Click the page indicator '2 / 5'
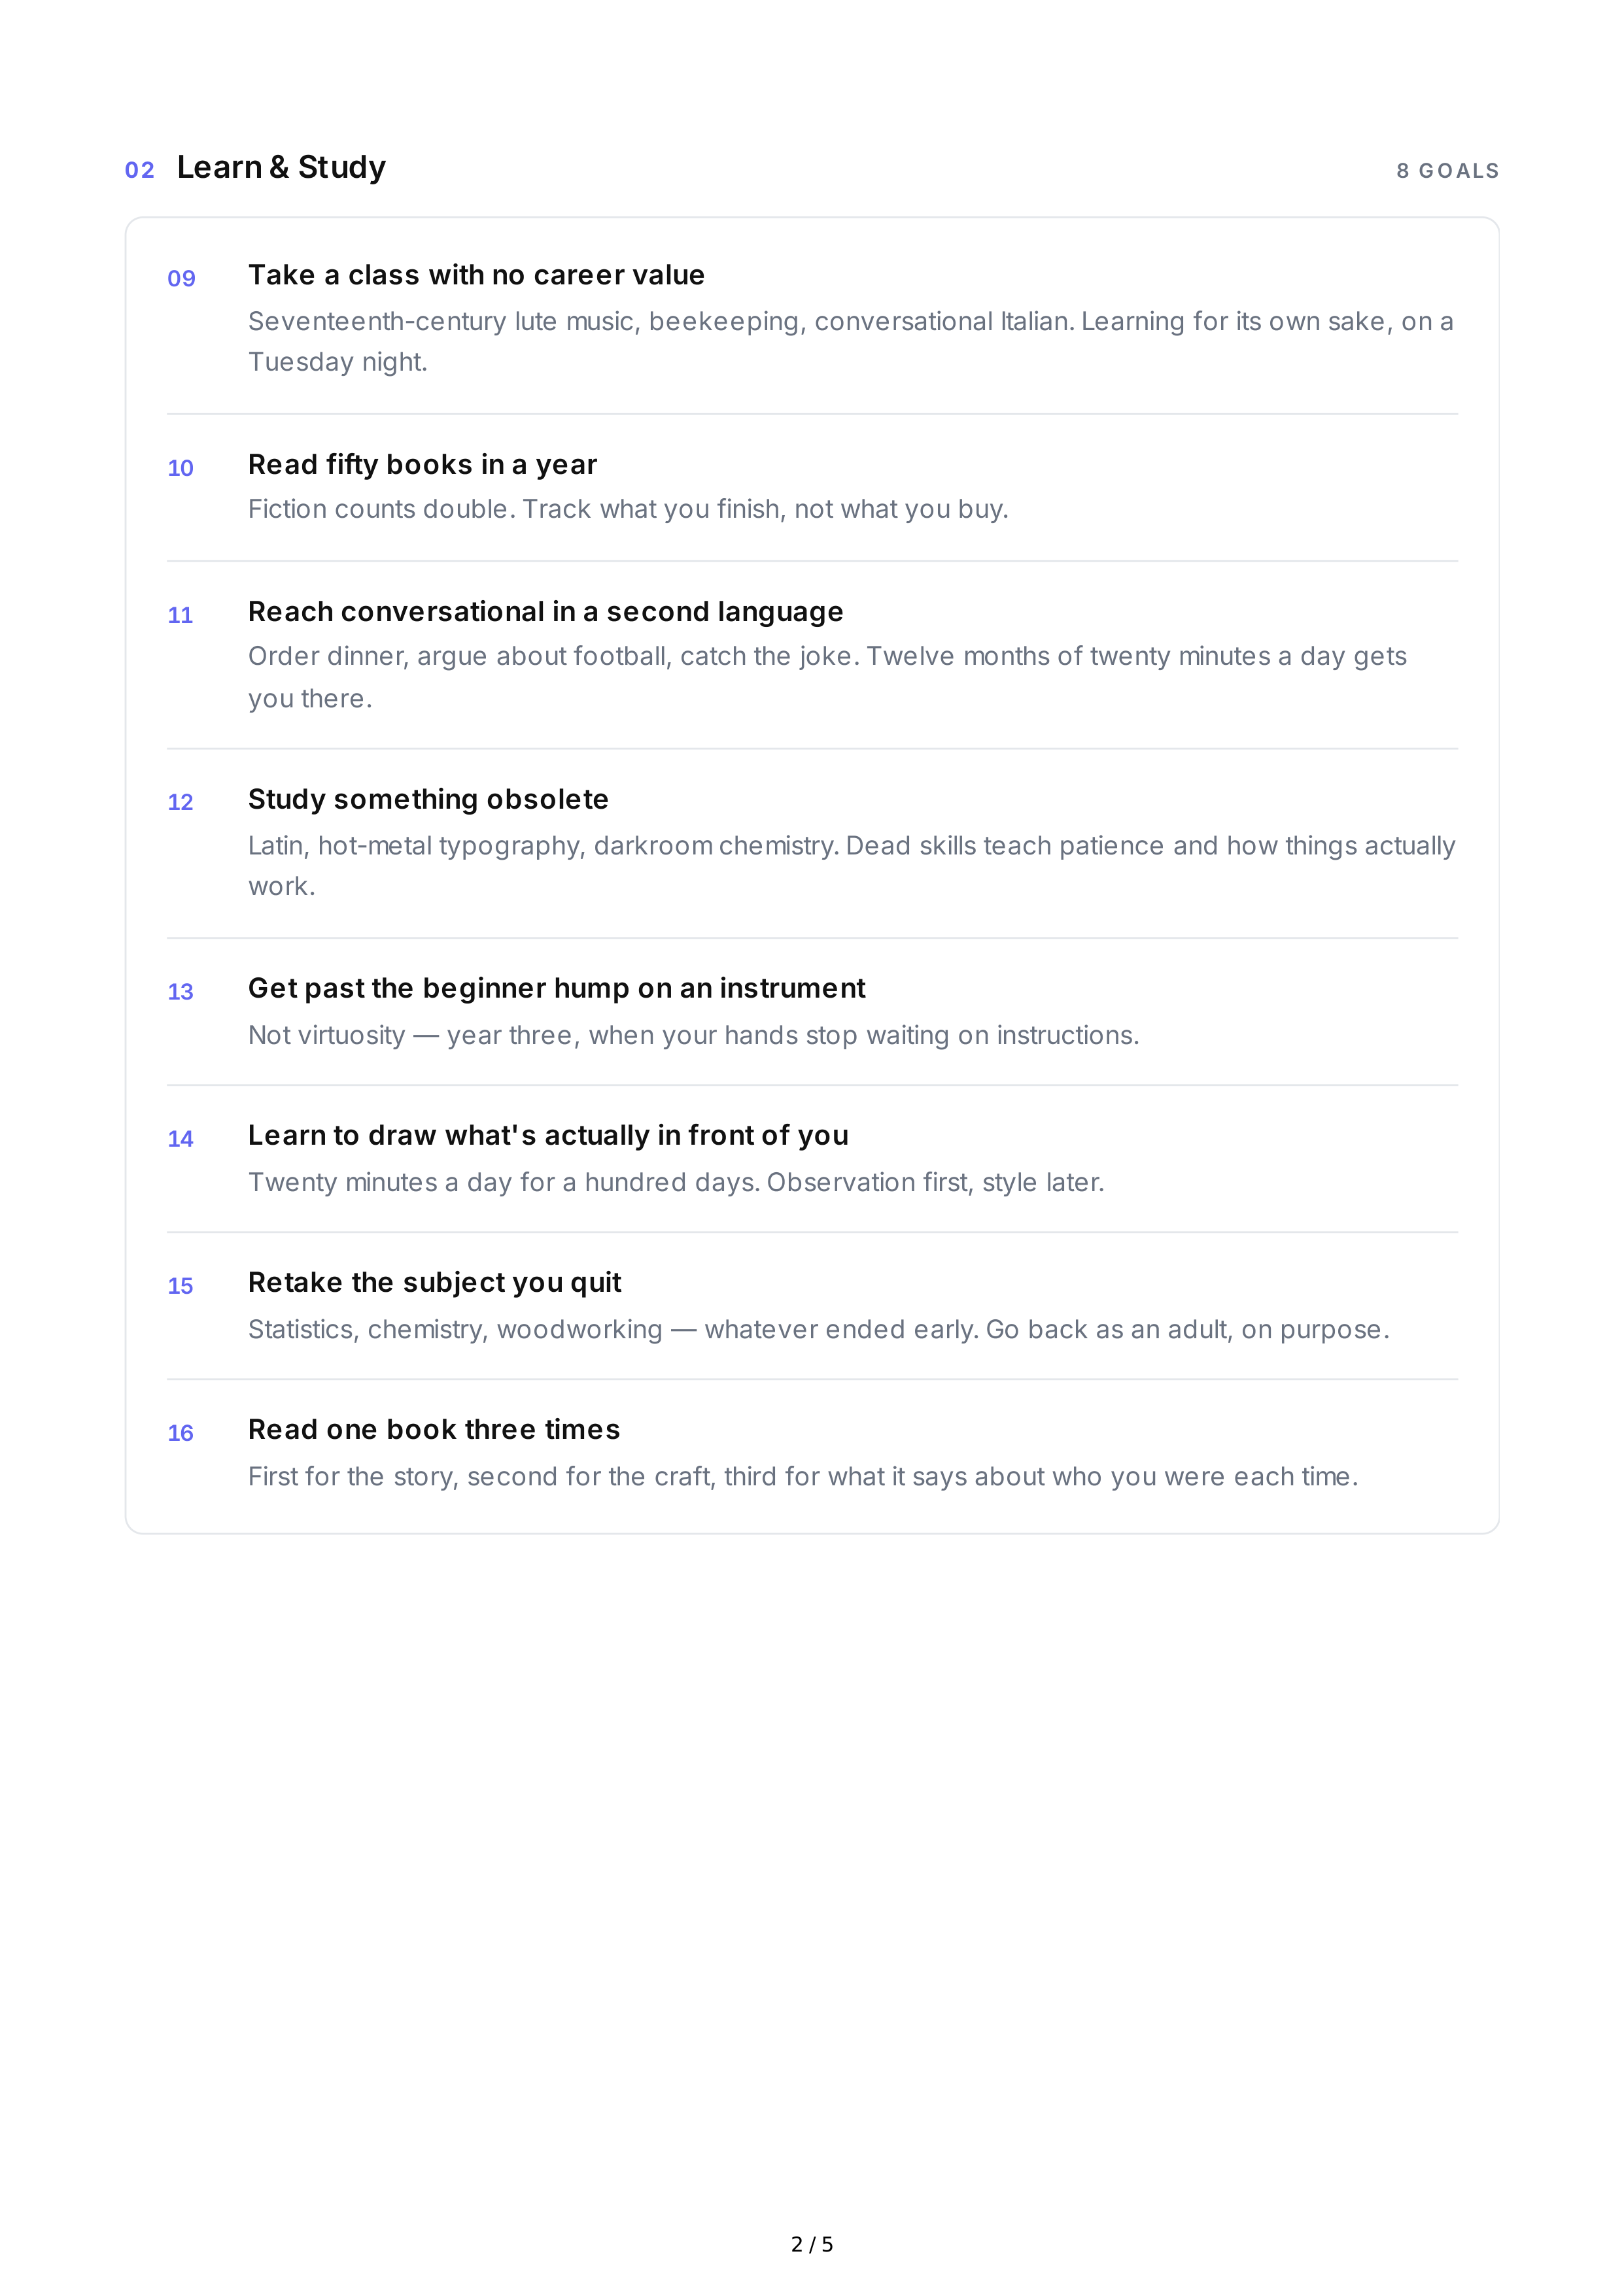Screen dimensions: 1624x2296 (812, 2245)
